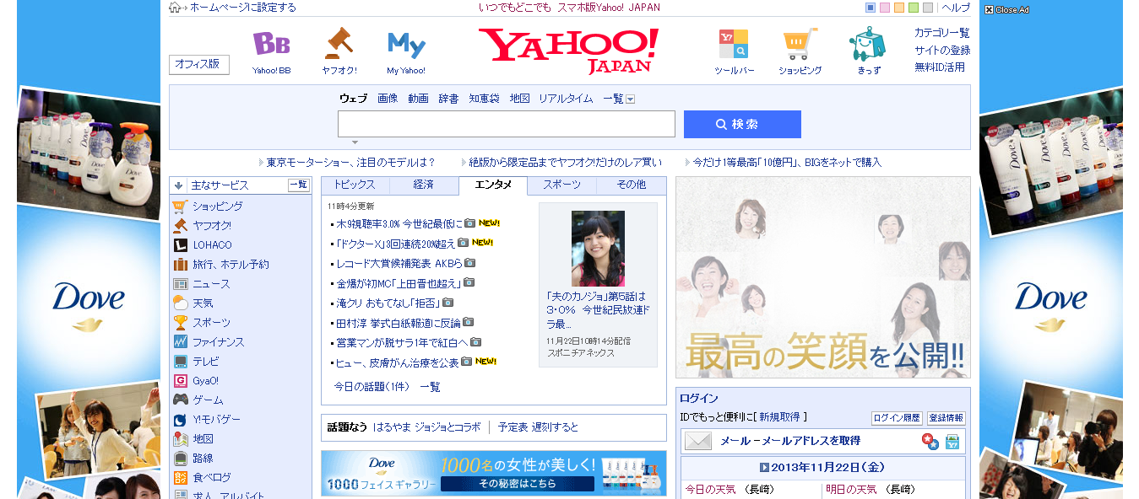Select the blue theme color swatch
Screen dimensions: 1139x499
coord(871,8)
